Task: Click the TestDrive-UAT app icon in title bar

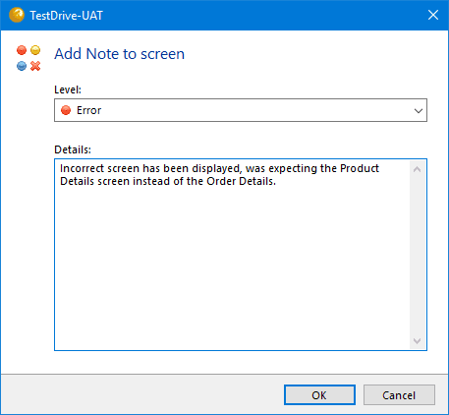Action: click(17, 15)
